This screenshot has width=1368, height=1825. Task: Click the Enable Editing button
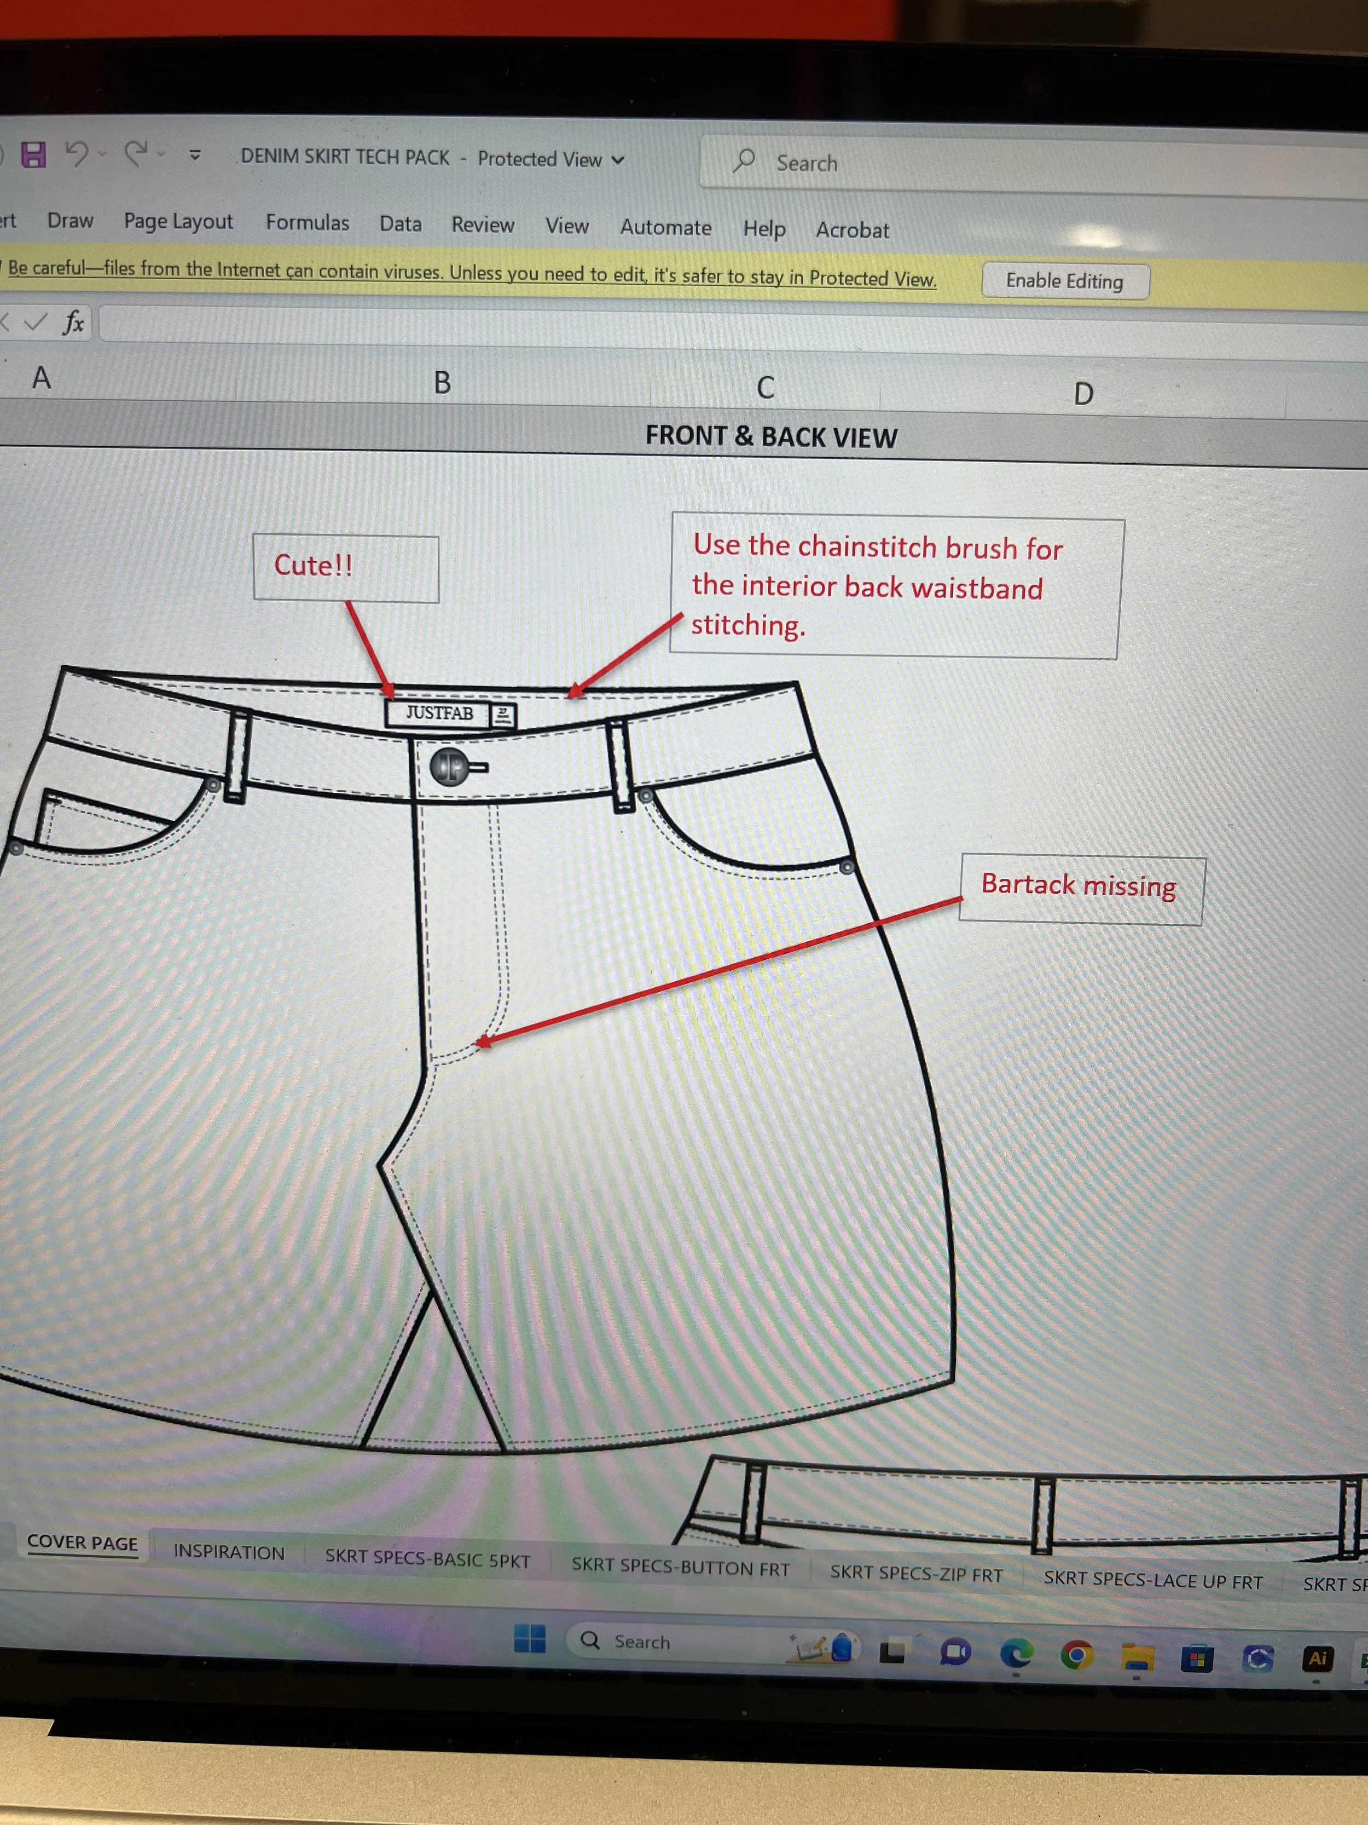1064,281
